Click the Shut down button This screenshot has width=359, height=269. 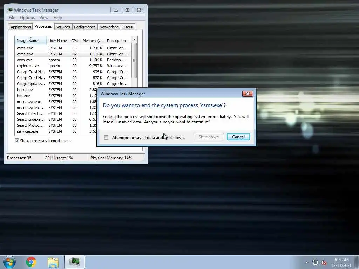coord(209,137)
